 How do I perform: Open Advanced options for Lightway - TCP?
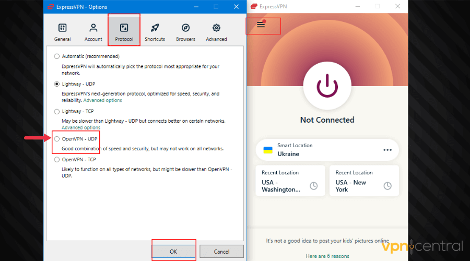81,128
